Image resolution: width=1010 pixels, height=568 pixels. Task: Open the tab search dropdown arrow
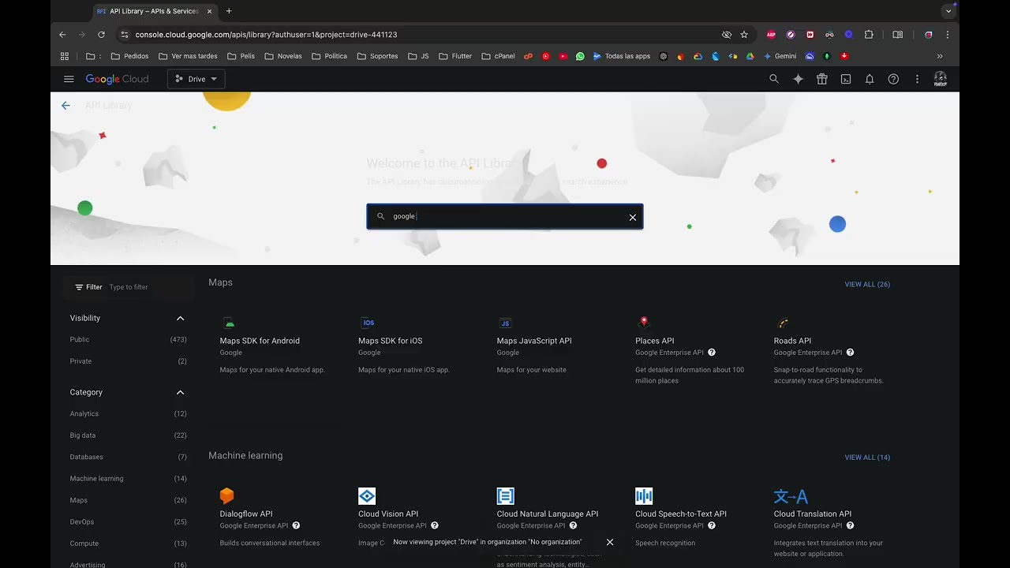pyautogui.click(x=948, y=11)
